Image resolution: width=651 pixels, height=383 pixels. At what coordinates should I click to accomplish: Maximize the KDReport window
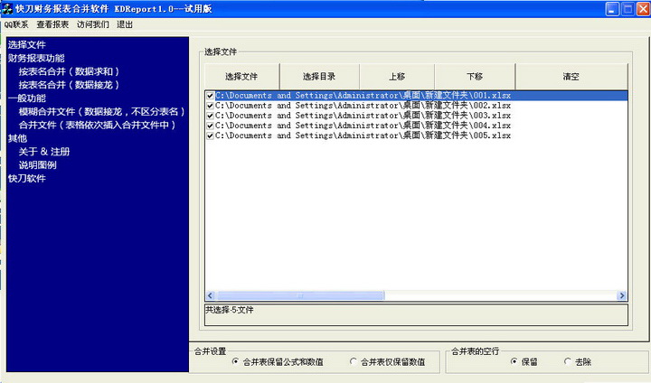coord(627,9)
